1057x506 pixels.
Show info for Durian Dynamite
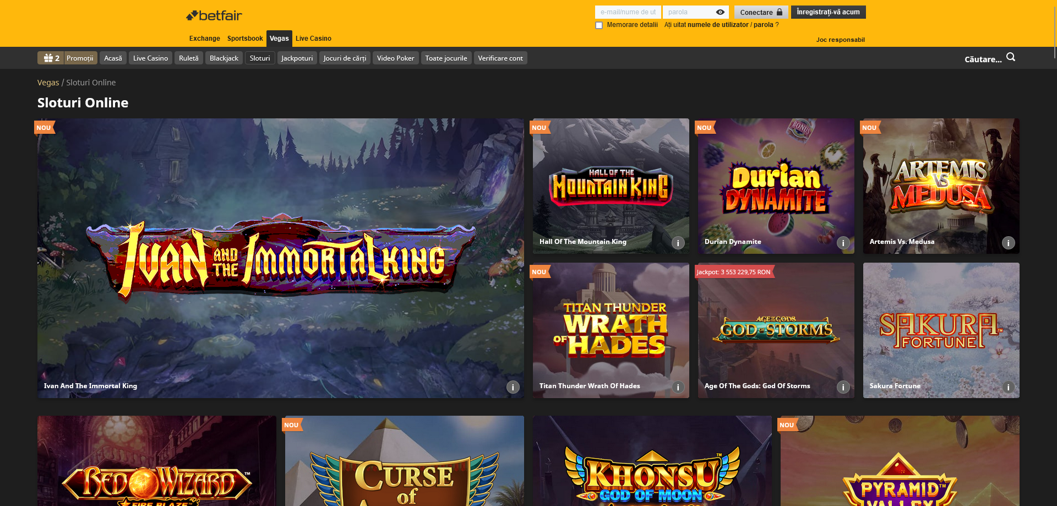coord(843,243)
